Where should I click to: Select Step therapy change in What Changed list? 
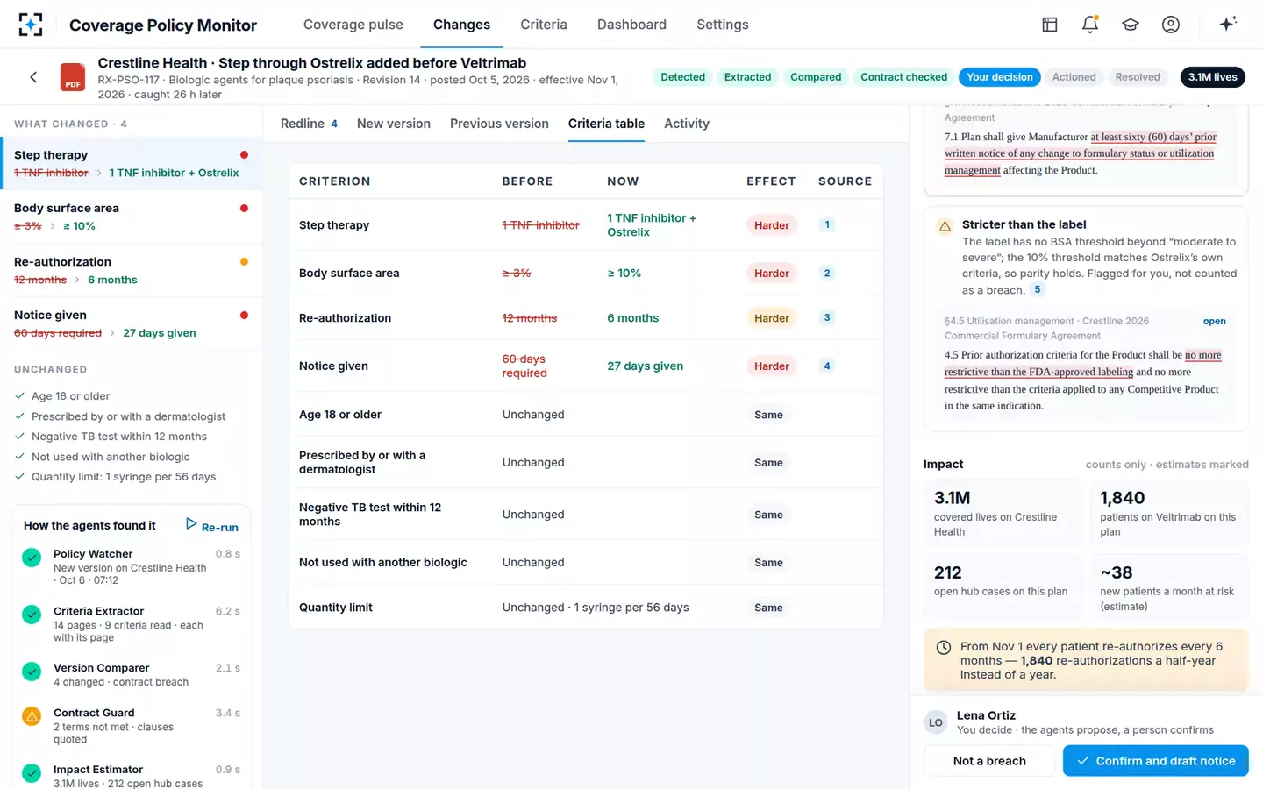132,164
